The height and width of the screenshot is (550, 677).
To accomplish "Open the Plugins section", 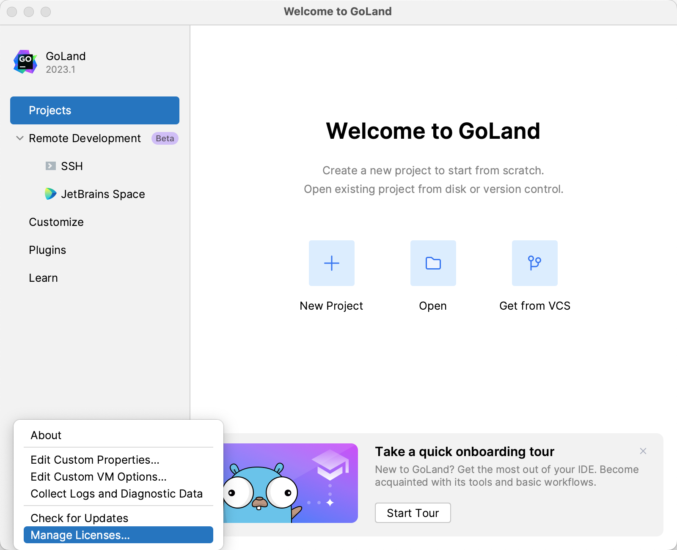I will coord(47,250).
